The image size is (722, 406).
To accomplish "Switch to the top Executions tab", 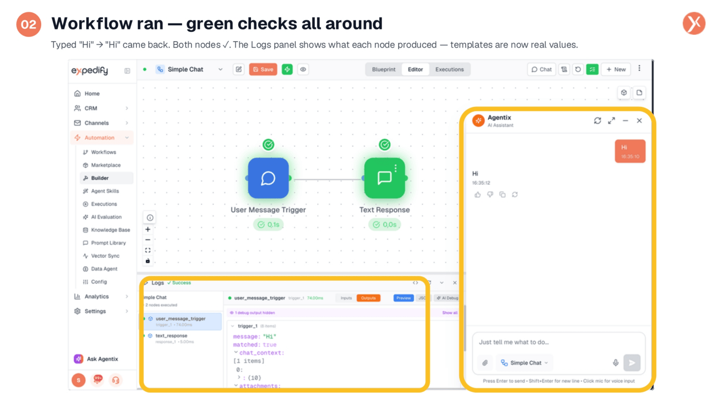I will (449, 69).
